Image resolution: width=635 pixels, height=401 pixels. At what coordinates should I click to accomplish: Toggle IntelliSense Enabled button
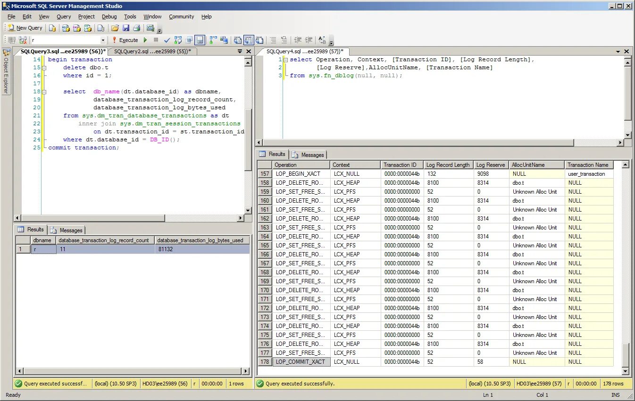(200, 40)
